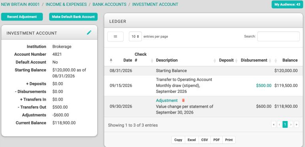The image size is (305, 147).
Task: Select the Institution value Brokerage
Action: point(62,46)
